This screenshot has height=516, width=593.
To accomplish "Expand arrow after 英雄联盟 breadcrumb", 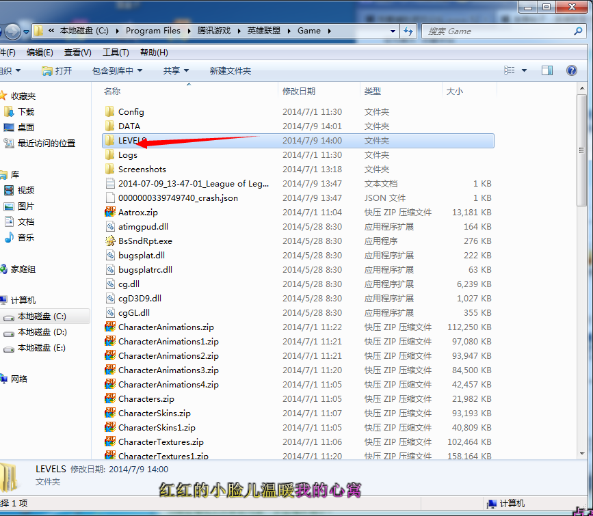I will point(289,31).
